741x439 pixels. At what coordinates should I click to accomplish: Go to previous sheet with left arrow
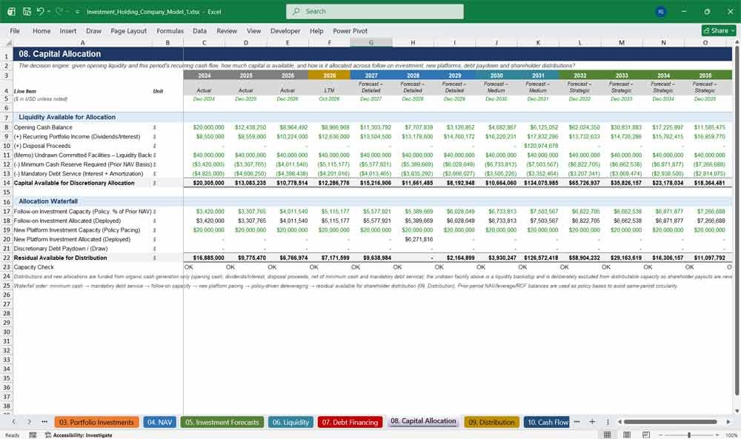pos(14,421)
